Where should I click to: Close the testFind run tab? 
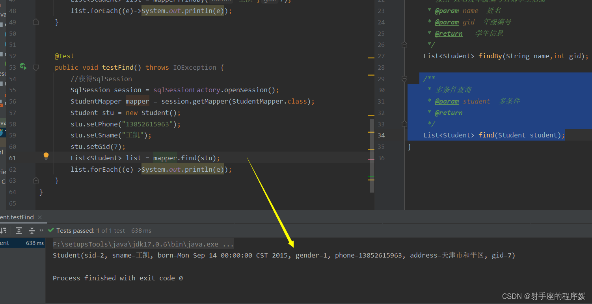(x=40, y=217)
